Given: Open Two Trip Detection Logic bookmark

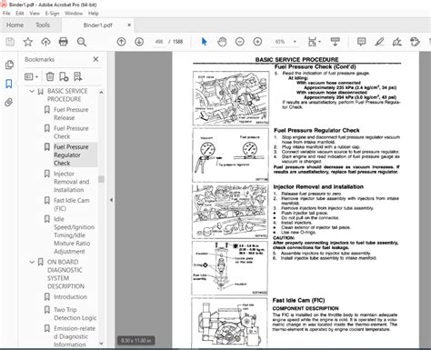Looking at the screenshot, I should [75, 314].
